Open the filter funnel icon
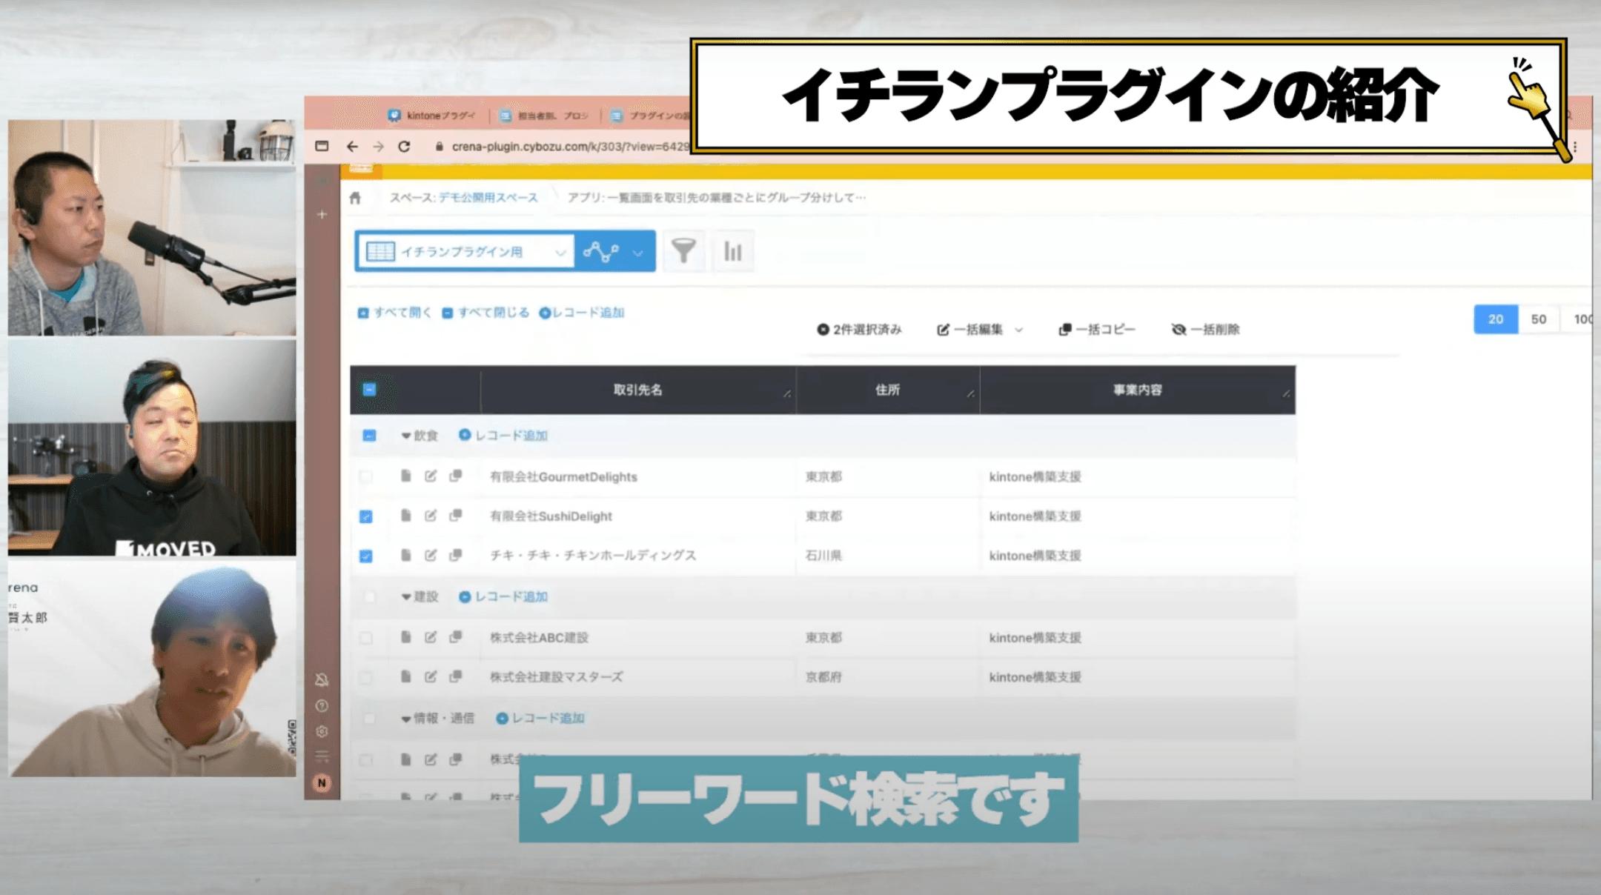 (683, 251)
